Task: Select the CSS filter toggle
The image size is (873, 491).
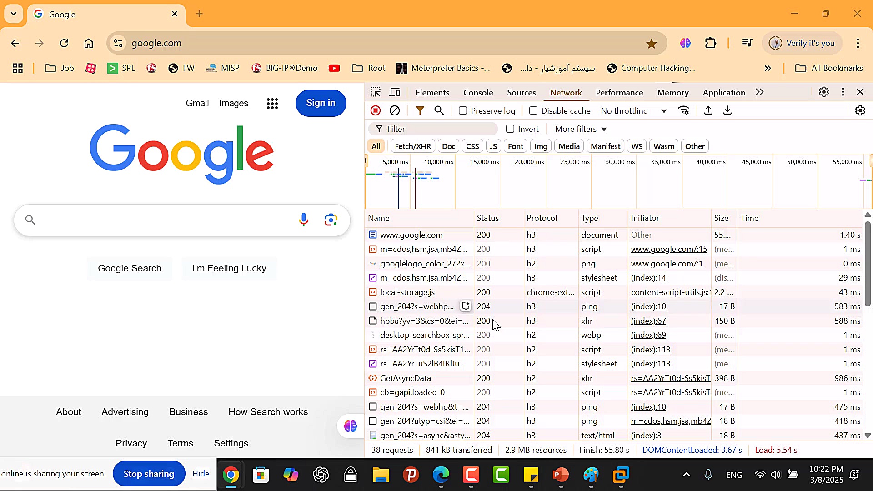Action: (472, 146)
